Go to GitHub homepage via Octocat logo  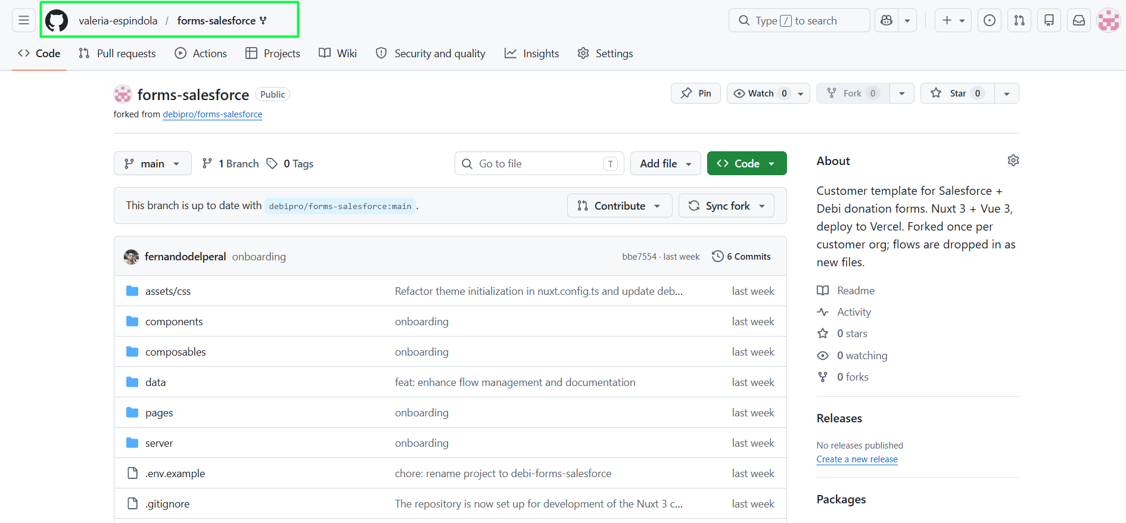pos(57,21)
